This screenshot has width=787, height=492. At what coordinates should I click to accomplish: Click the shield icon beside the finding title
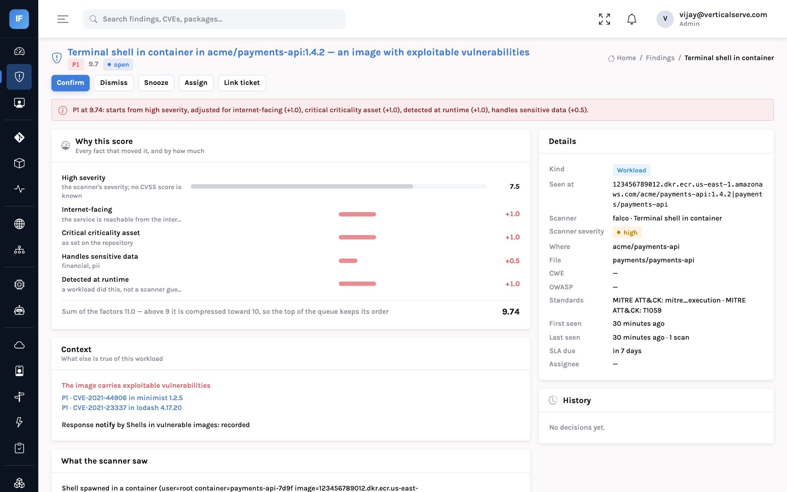click(57, 58)
